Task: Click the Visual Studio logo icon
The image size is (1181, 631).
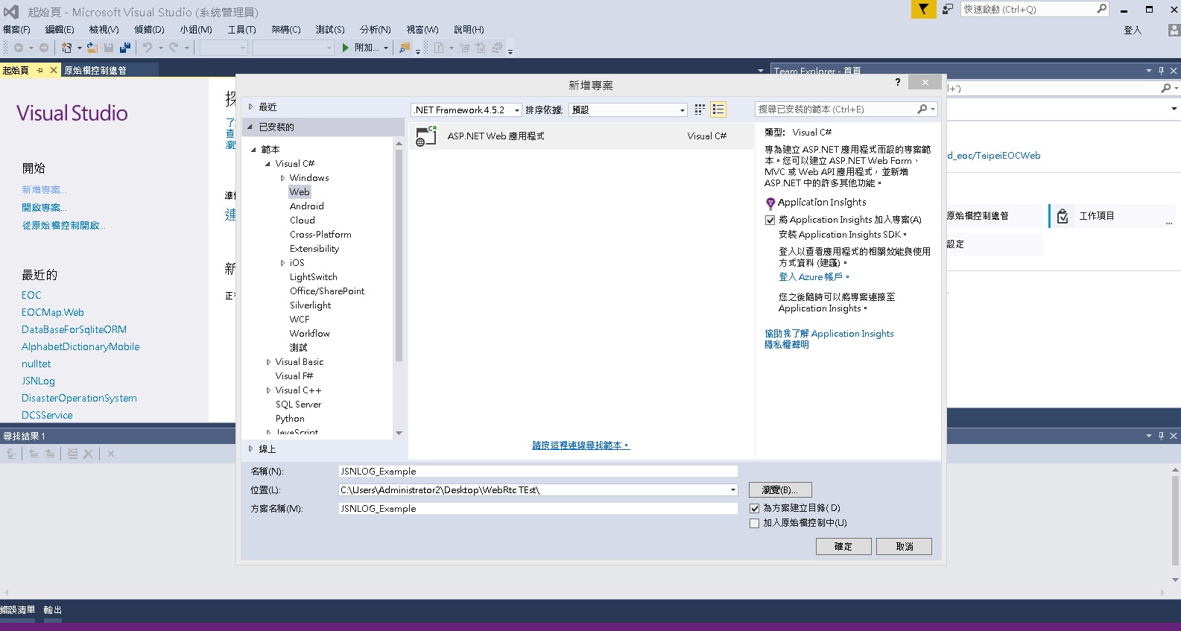Action: click(11, 12)
